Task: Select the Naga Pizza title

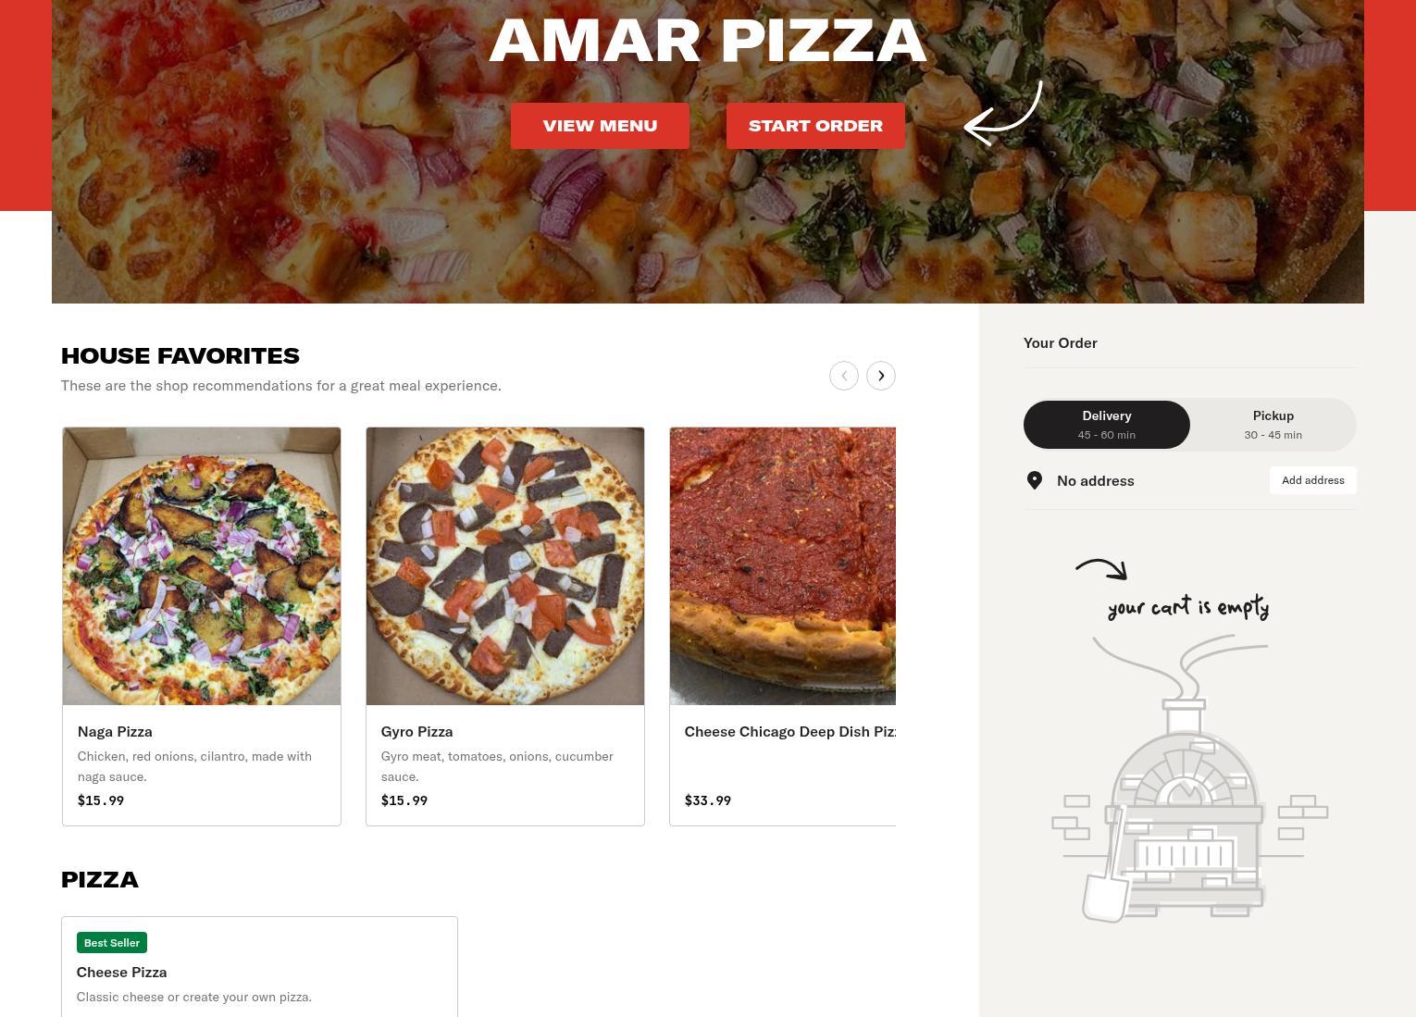Action: point(115,732)
